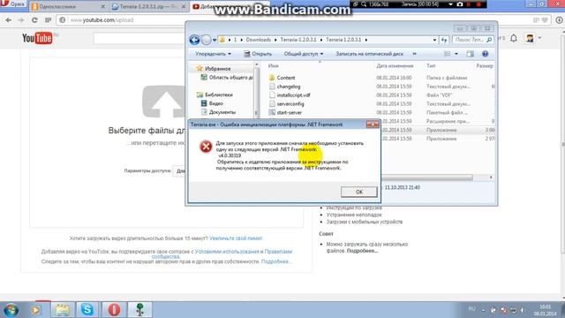Image resolution: width=565 pixels, height=318 pixels.
Task: Open the view options dropdown arrow
Action: point(456,54)
